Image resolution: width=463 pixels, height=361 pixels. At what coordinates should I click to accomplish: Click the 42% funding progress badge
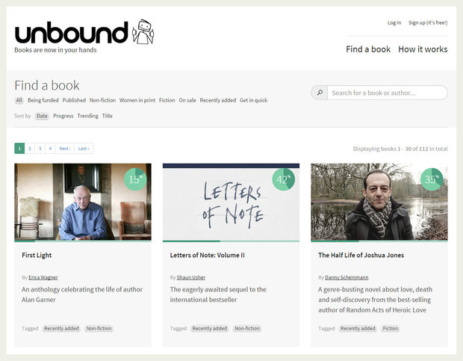pyautogui.click(x=284, y=179)
